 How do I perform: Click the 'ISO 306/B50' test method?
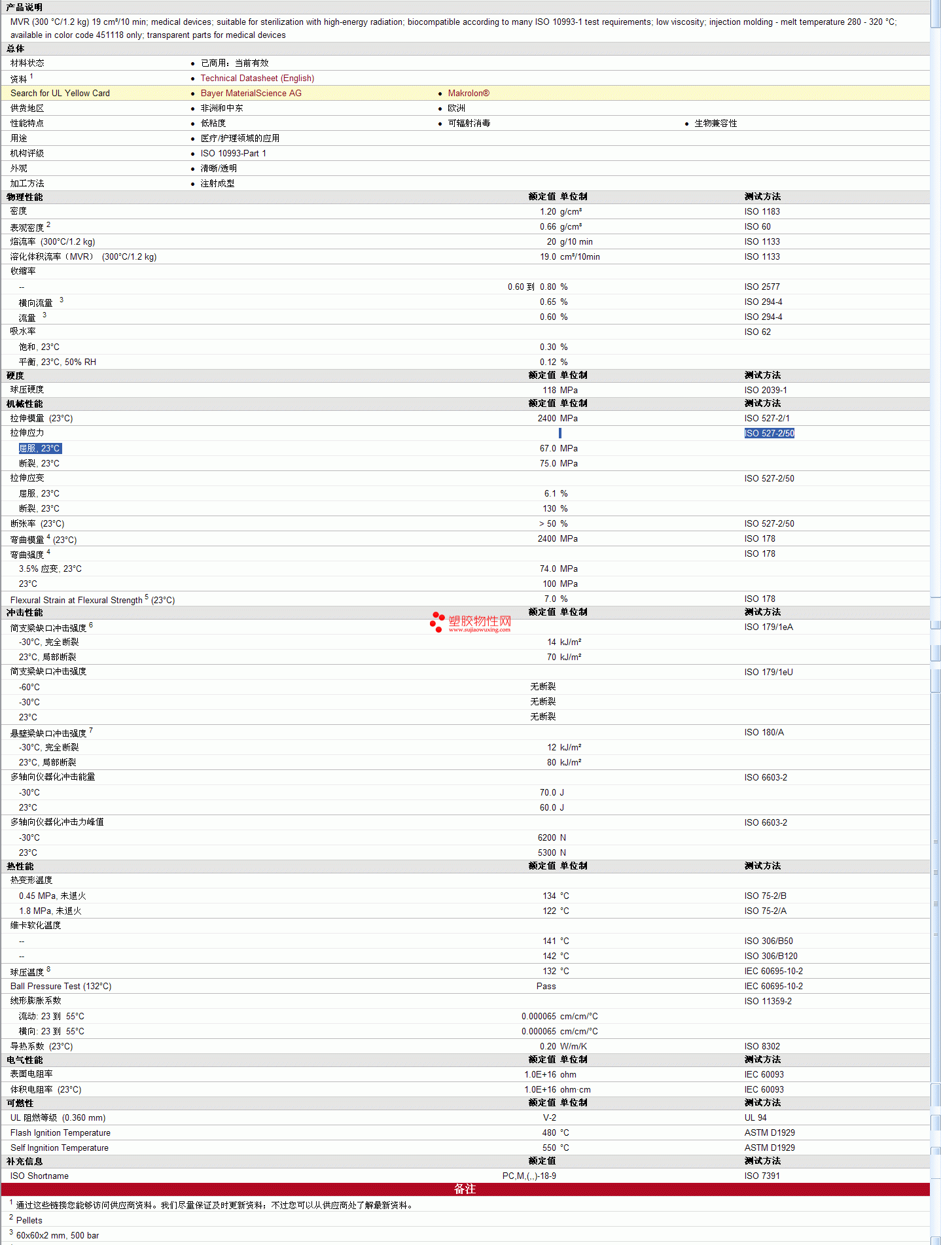pos(769,941)
